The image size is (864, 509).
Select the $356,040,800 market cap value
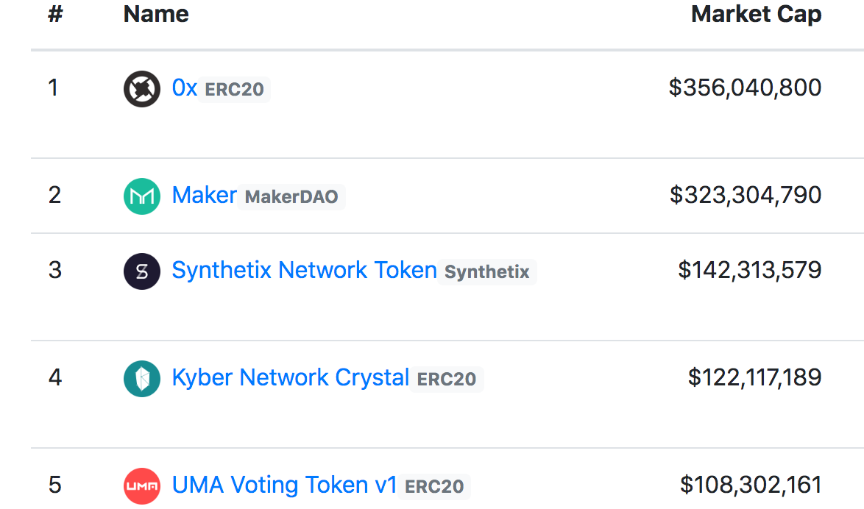pos(745,88)
